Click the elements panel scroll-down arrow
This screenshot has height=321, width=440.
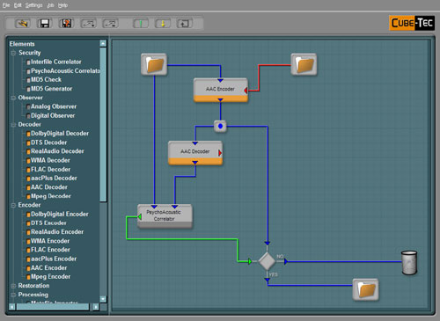pos(103,299)
